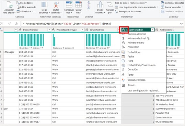Viewport: 185px width, 126px height.
Task: Click Quitar columnas icon
Action: 56,5
